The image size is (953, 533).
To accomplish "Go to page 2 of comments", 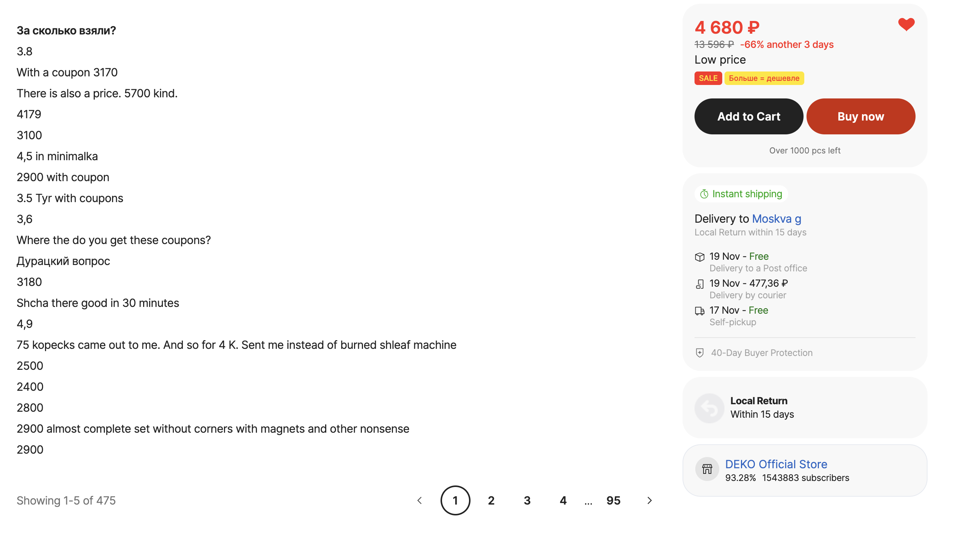I will [491, 500].
